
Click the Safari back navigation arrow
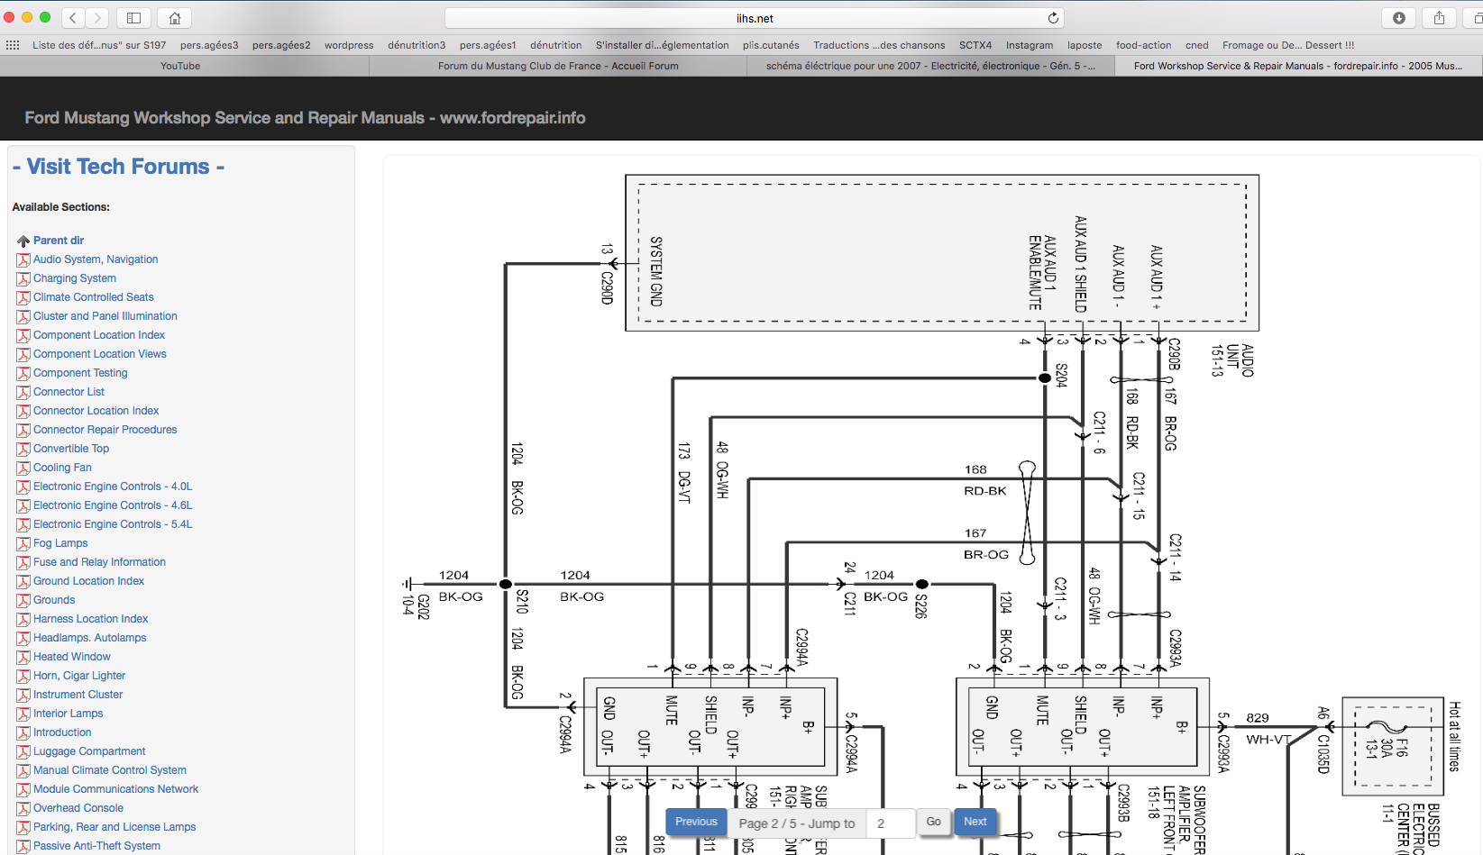[74, 18]
